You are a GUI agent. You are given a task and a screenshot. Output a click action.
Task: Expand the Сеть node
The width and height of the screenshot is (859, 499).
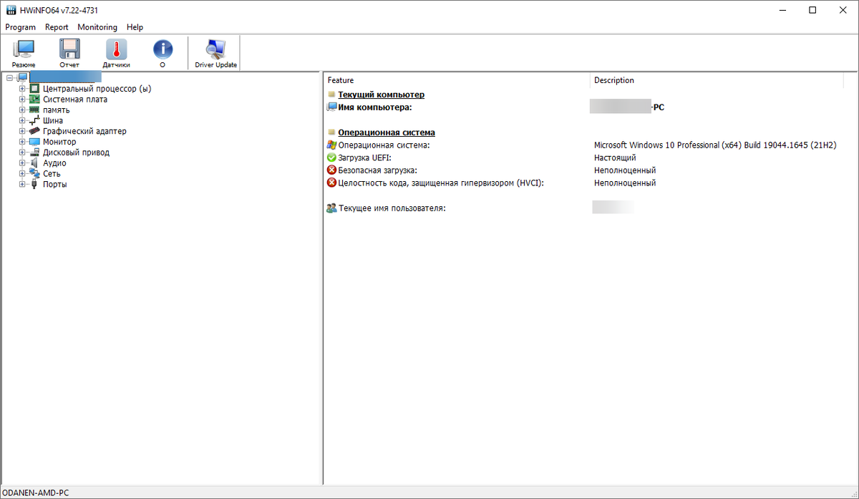(22, 173)
